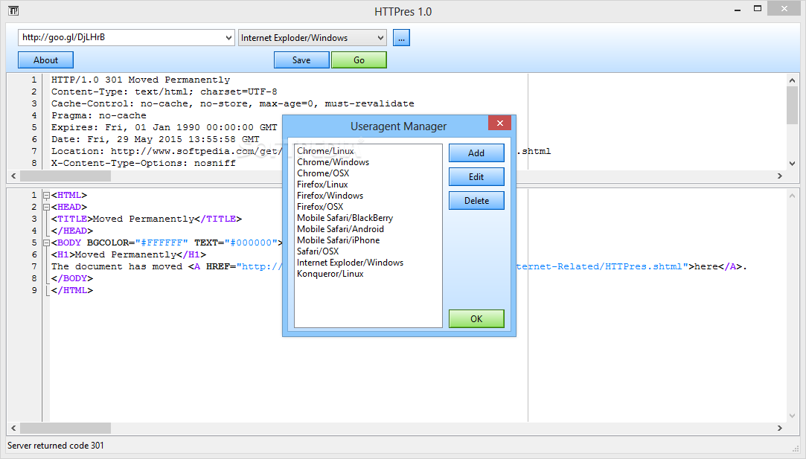Select Chrome/Linux in the useragent list
The height and width of the screenshot is (459, 806).
coord(325,151)
